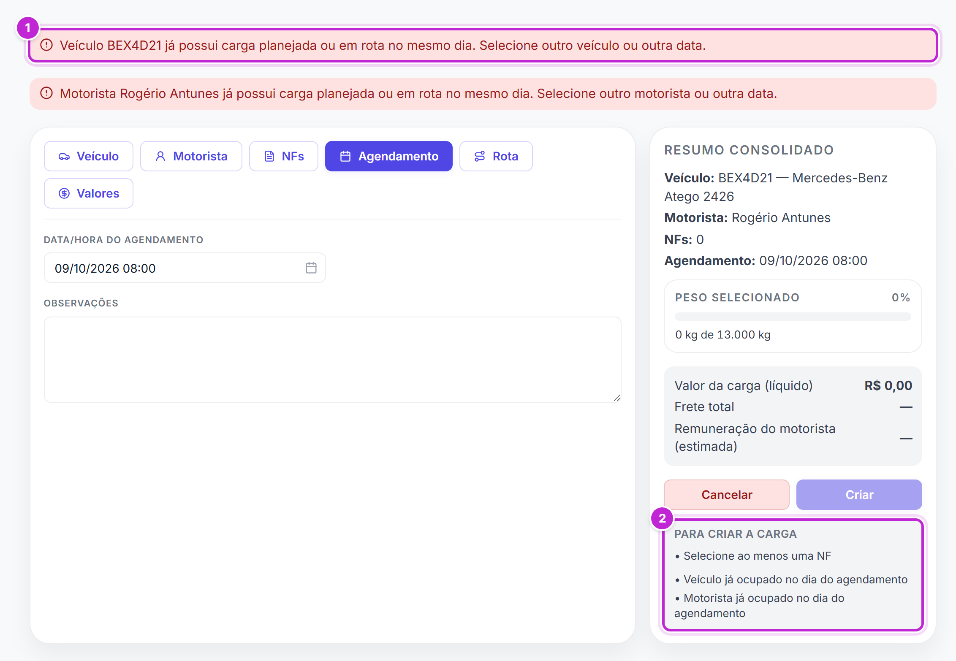Click the document icon in NFs tab
Image resolution: width=956 pixels, height=661 pixels.
(269, 157)
